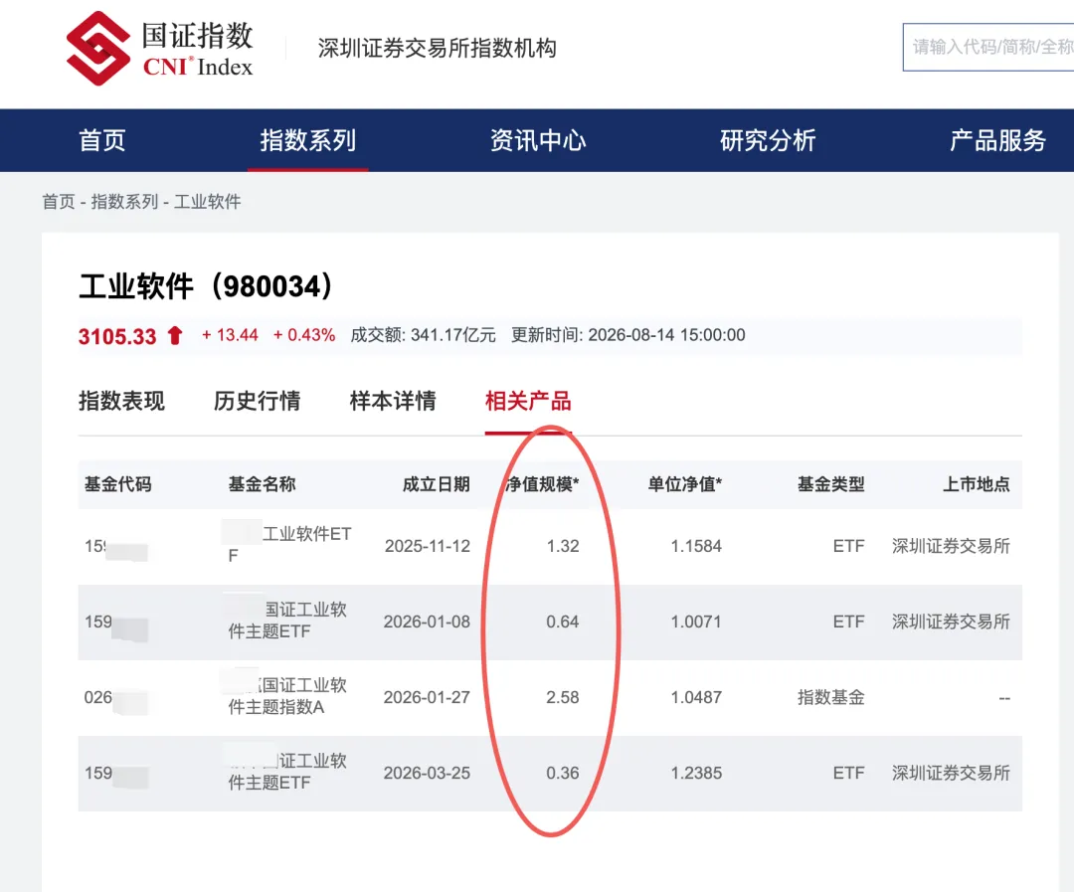Switch to the 指数表现 tab
Image resolution: width=1074 pixels, height=892 pixels.
point(122,401)
